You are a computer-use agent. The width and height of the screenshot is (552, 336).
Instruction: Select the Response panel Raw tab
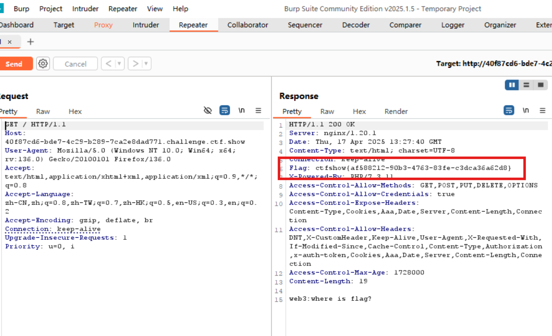[327, 111]
